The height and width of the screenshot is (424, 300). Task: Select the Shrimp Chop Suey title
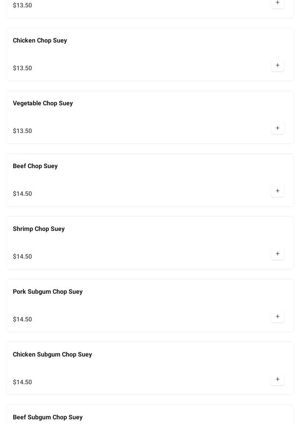click(39, 229)
